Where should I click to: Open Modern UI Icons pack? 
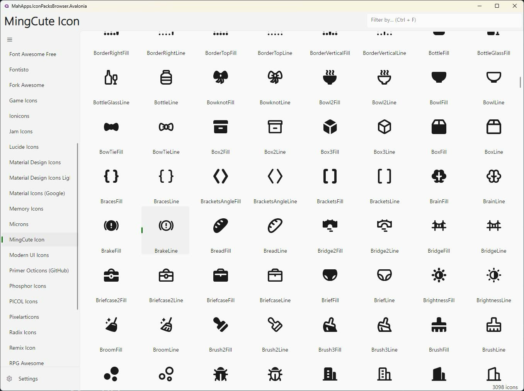coord(40,255)
